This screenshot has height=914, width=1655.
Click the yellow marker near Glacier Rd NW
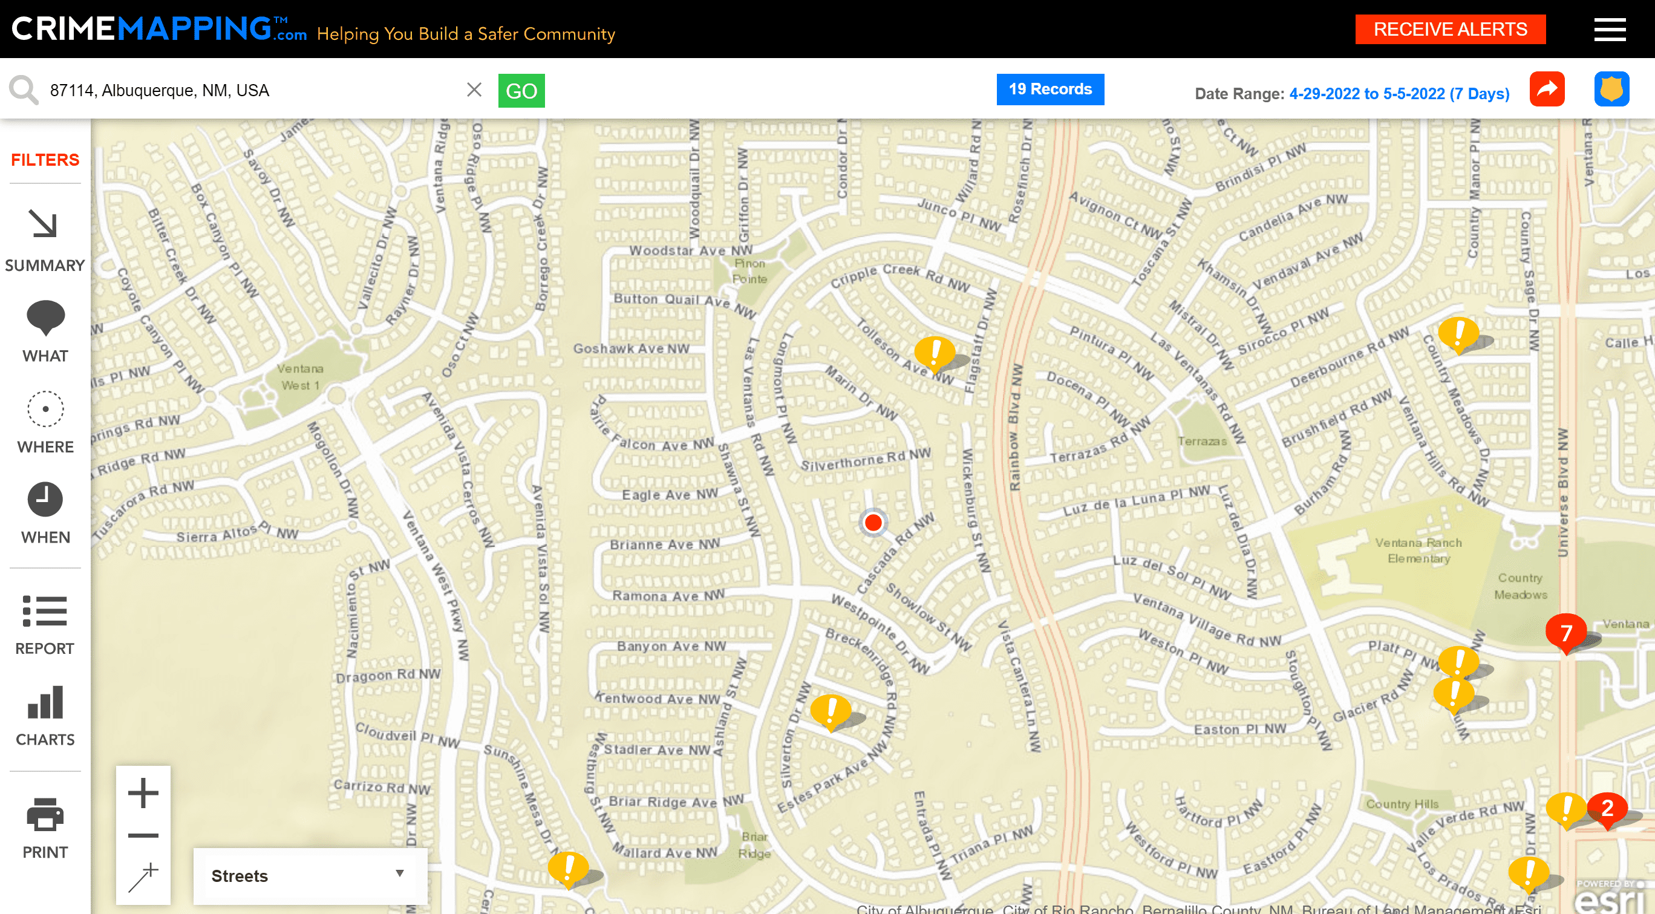[x=1454, y=695]
